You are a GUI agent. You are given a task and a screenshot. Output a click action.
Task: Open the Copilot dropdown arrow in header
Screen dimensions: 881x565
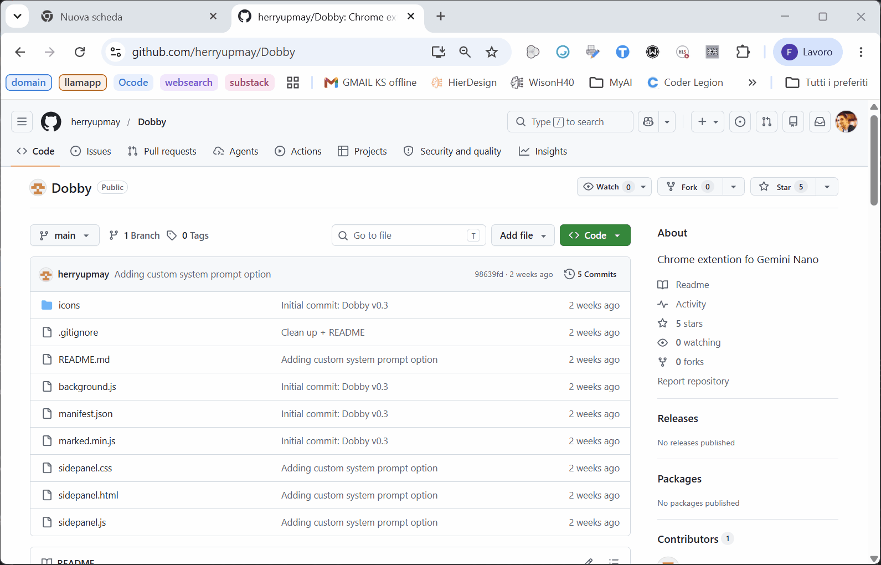[667, 122]
